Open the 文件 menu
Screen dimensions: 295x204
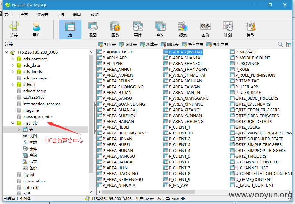click(x=8, y=14)
